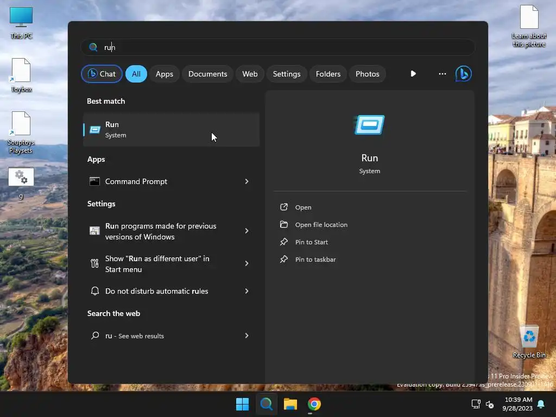Select the Recycle Bin desktop icon
Image resolution: width=556 pixels, height=417 pixels.
click(529, 342)
